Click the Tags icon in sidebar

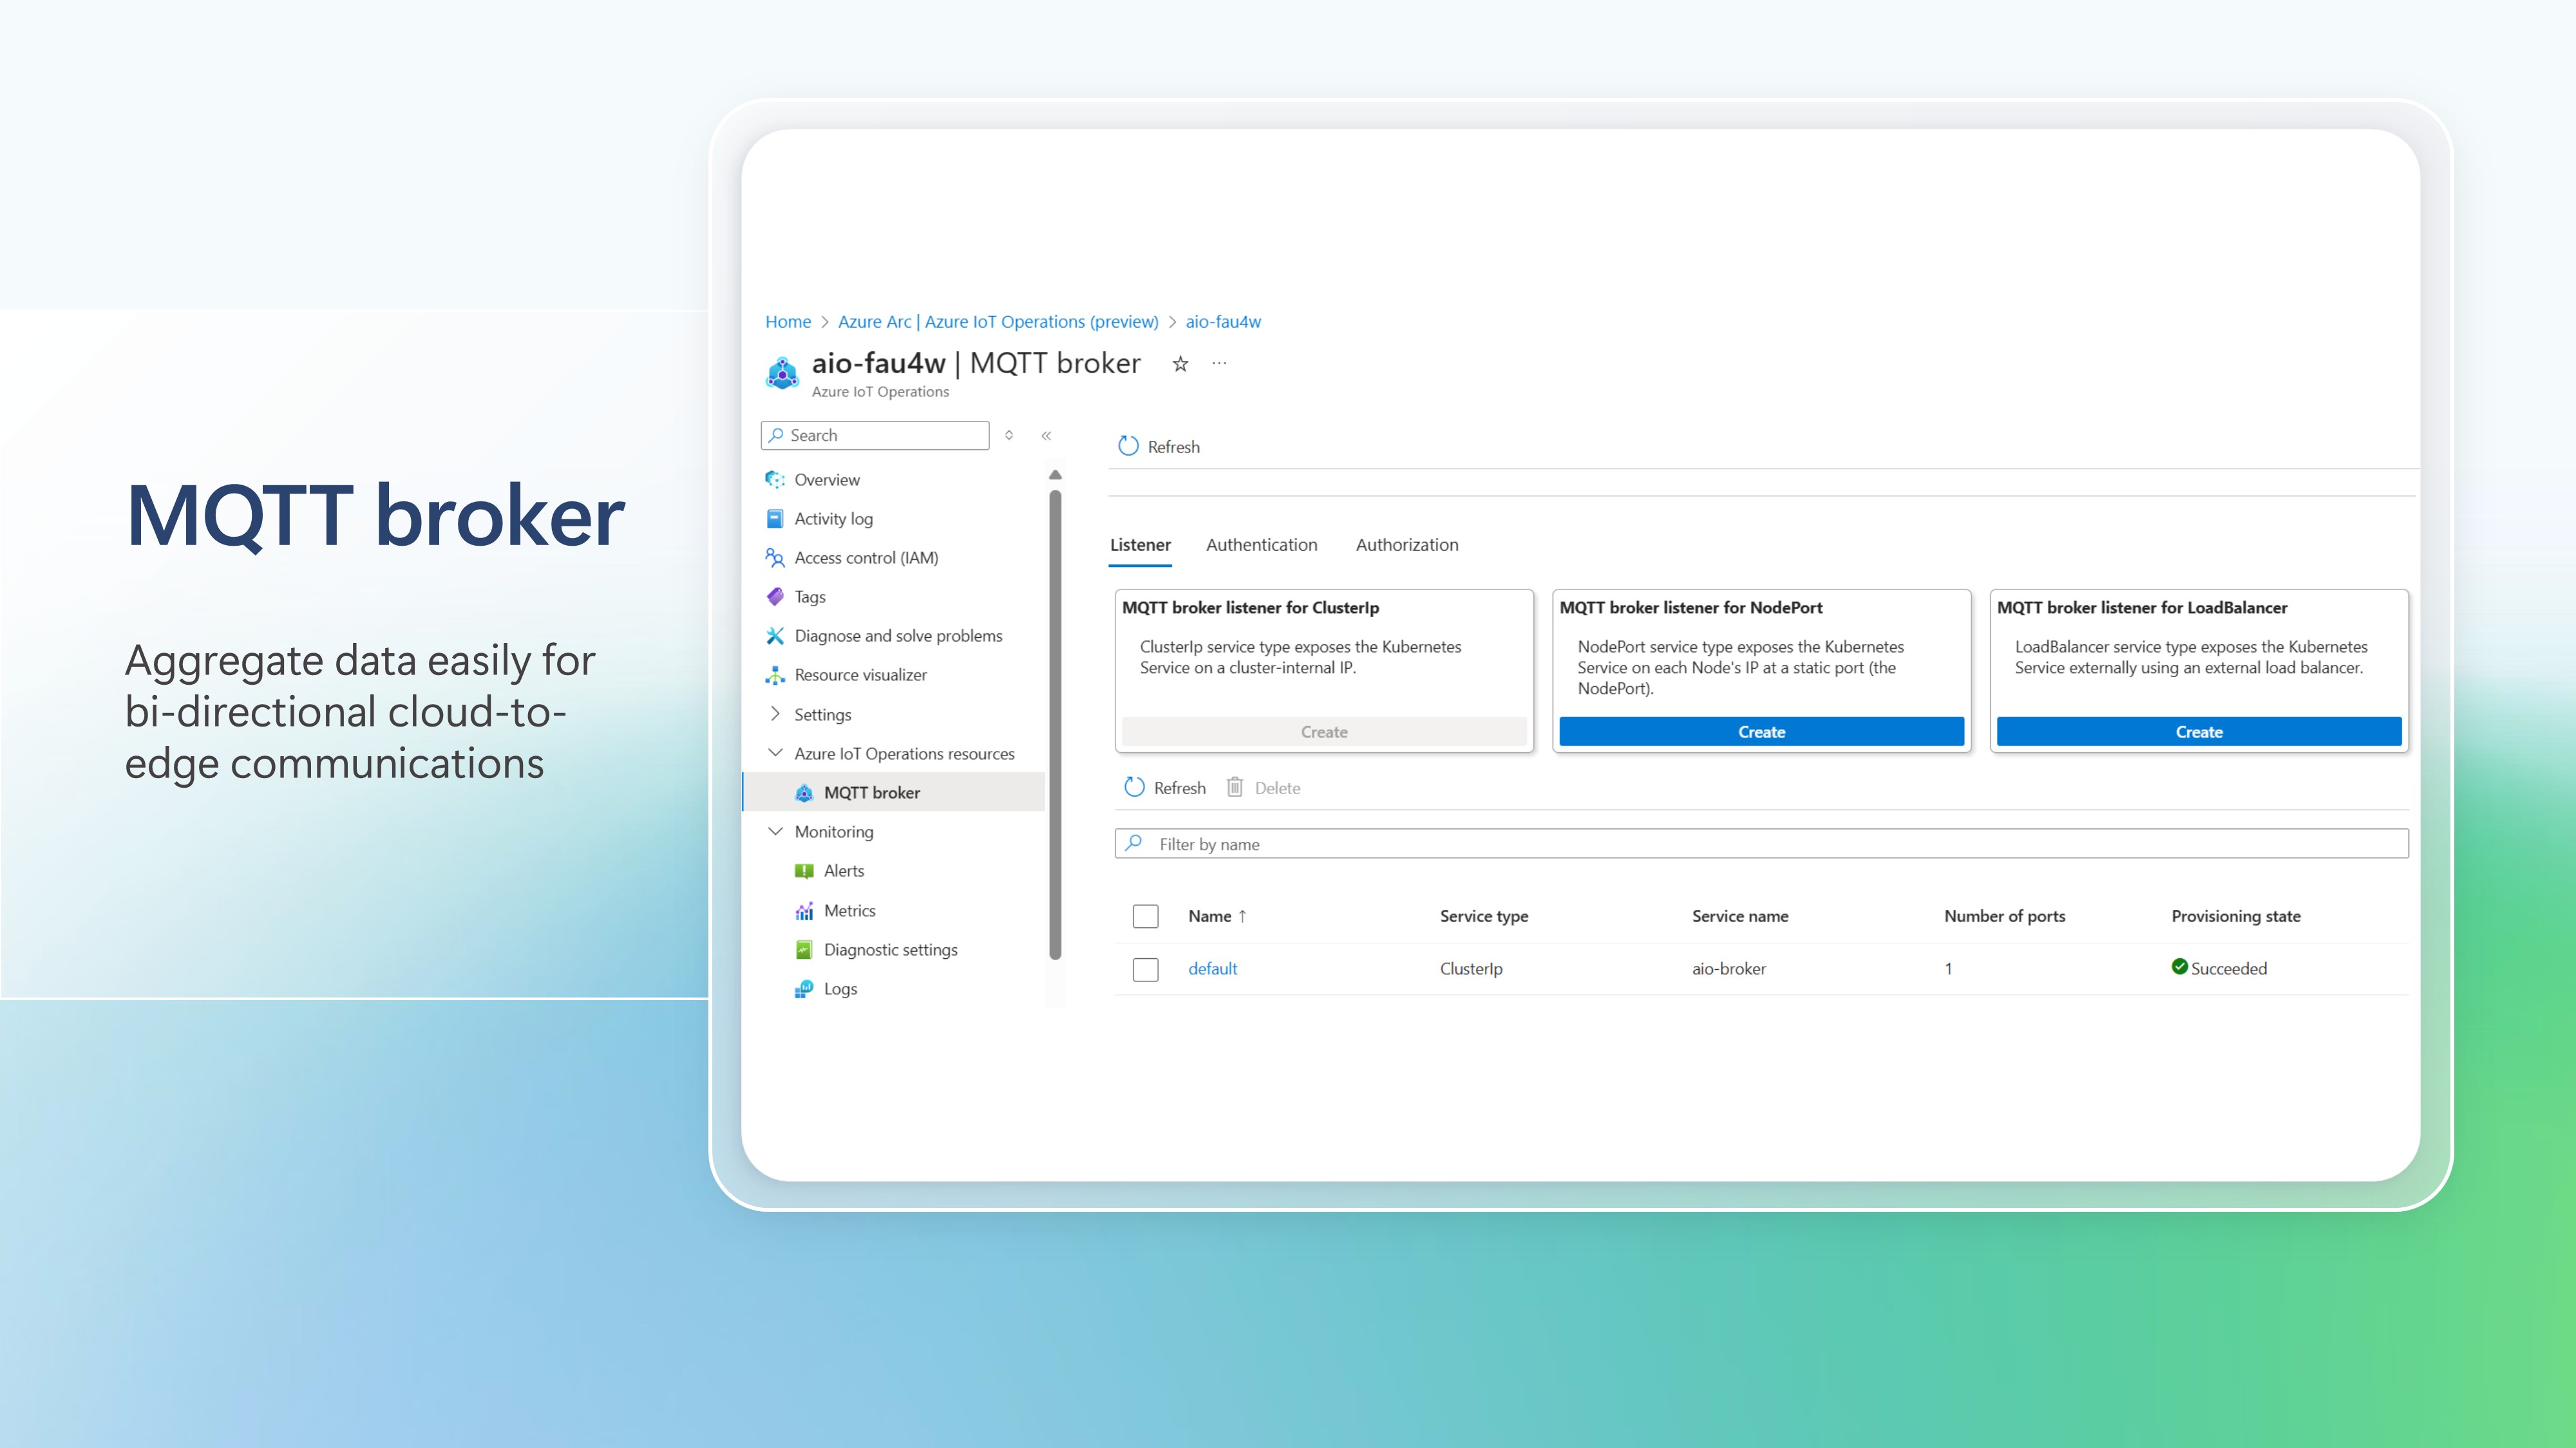click(x=775, y=597)
